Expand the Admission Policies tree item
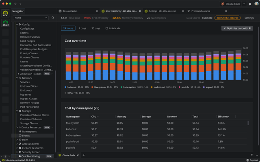260x162 pixels. pyautogui.click(x=18, y=74)
